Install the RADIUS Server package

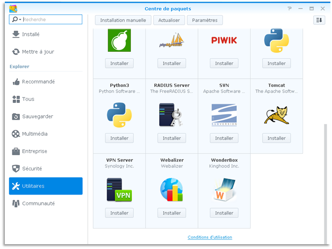point(172,138)
